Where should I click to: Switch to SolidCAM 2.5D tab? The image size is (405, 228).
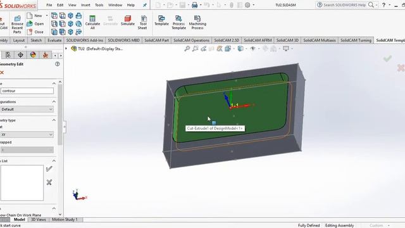(227, 41)
